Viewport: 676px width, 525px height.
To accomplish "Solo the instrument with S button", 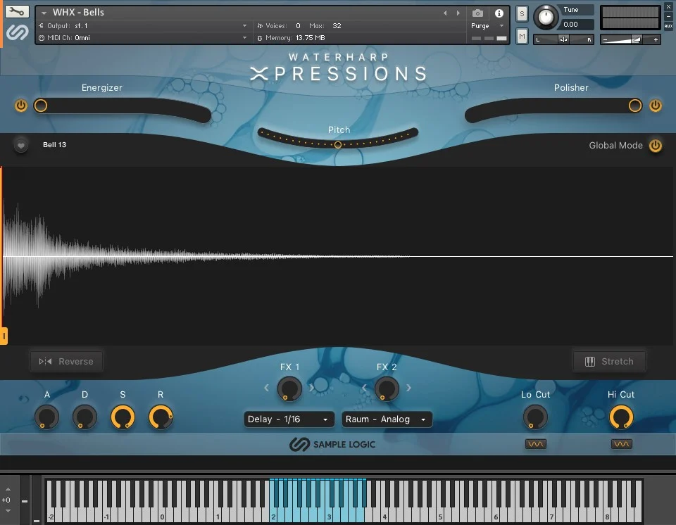I will (x=522, y=14).
